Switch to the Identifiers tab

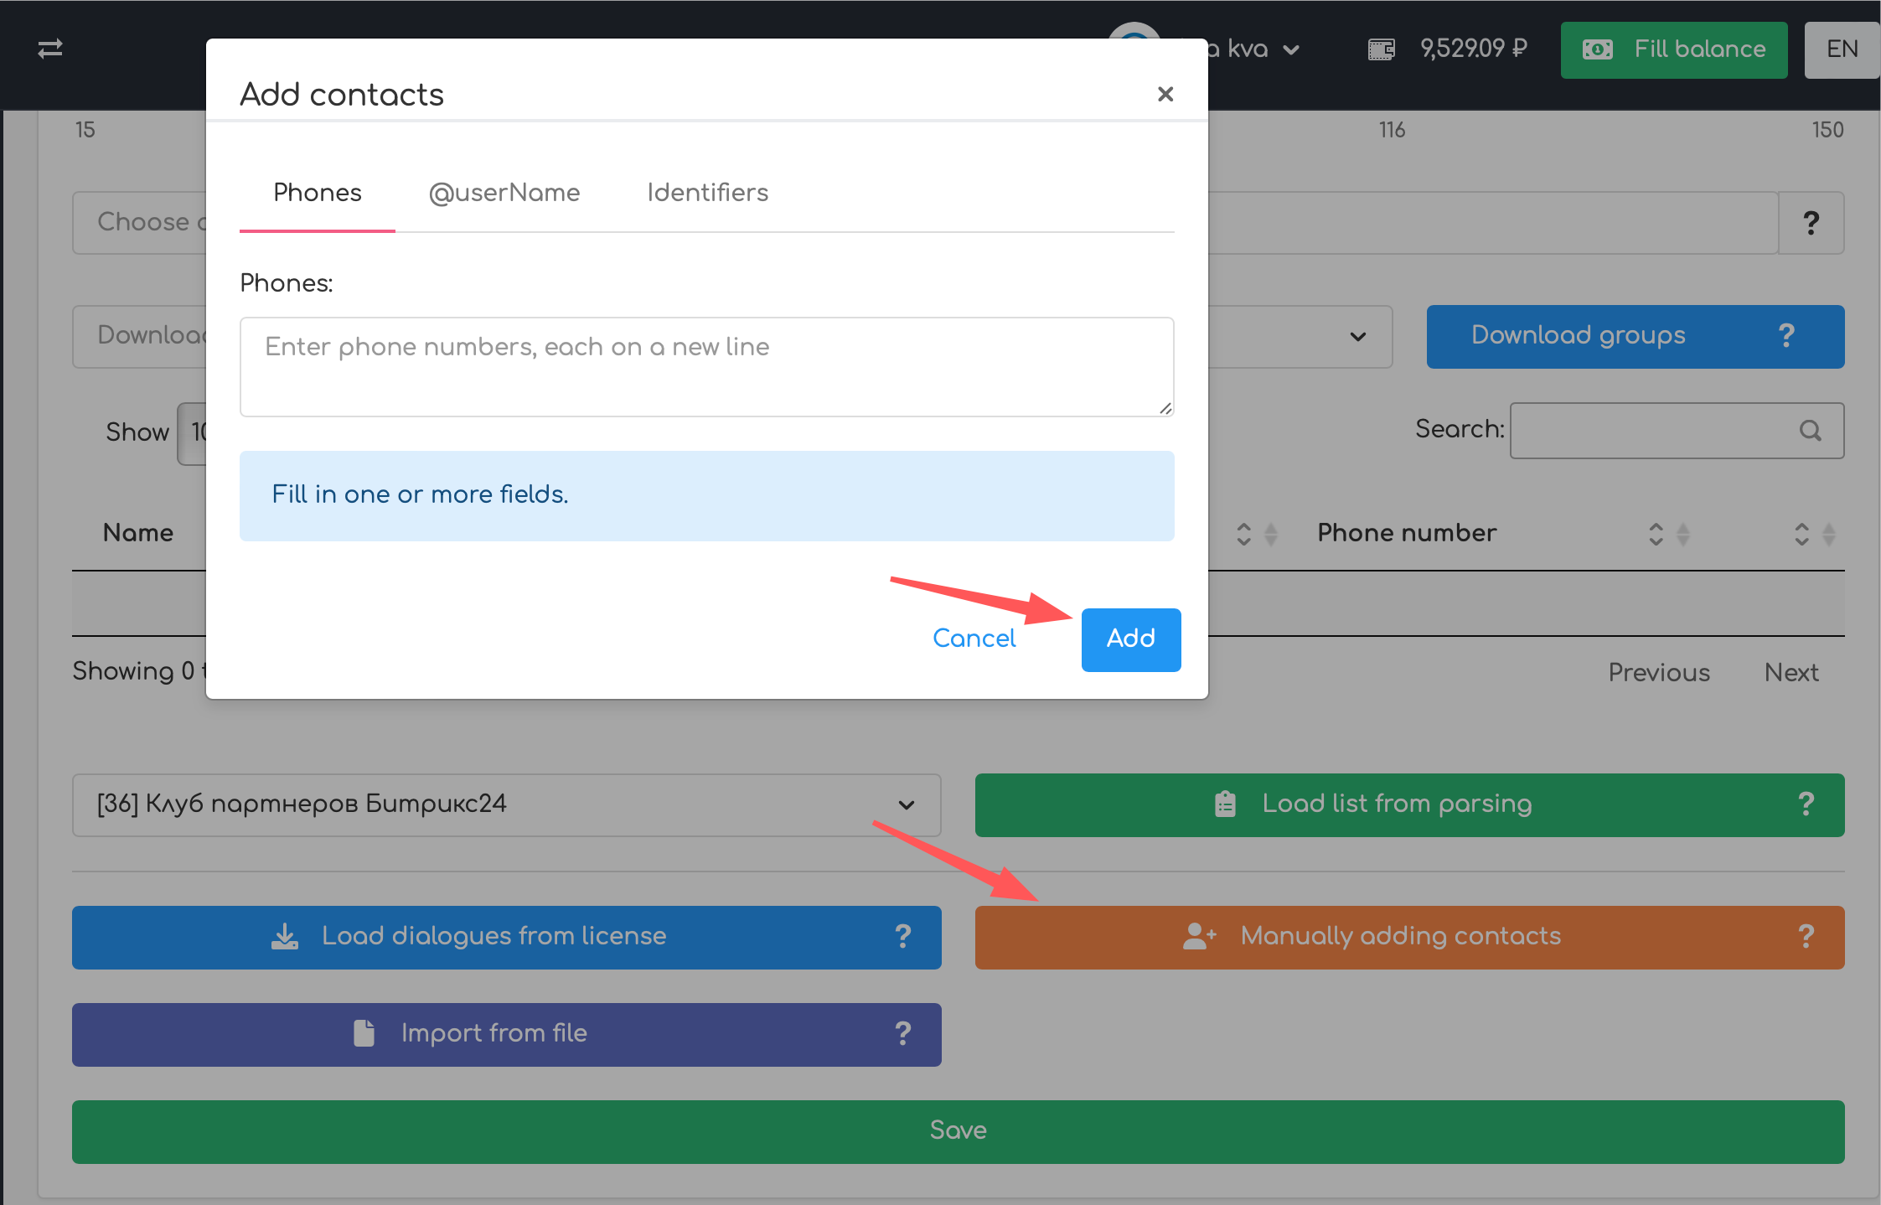pyautogui.click(x=707, y=193)
